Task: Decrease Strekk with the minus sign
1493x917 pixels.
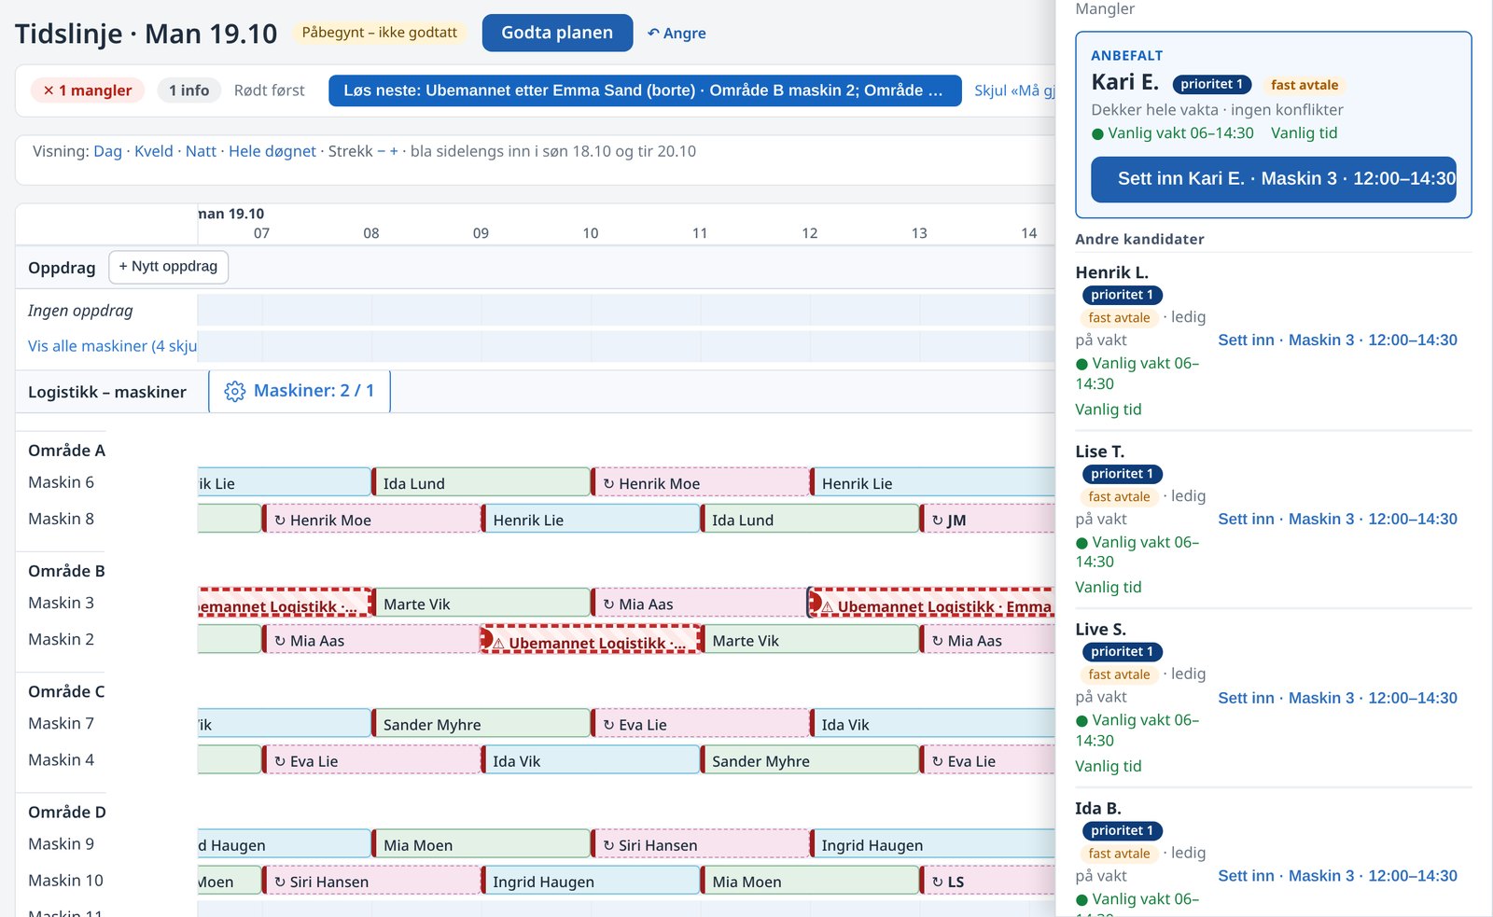Action: pyautogui.click(x=381, y=151)
